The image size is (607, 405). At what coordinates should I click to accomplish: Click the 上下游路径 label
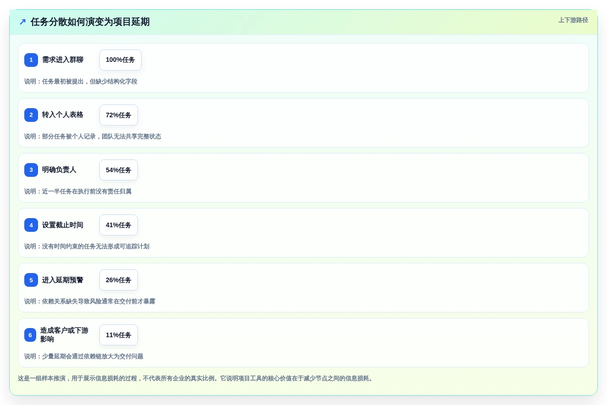[573, 20]
